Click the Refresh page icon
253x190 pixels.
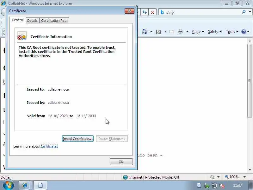(145, 12)
